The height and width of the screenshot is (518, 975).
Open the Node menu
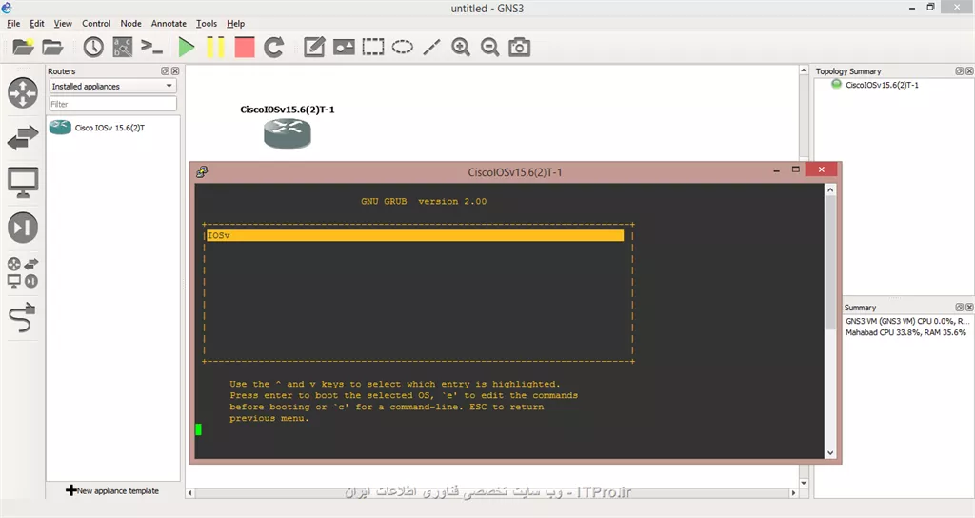[130, 24]
